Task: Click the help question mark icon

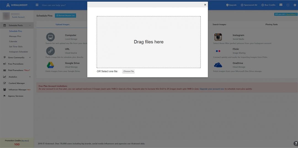Action: [295, 143]
